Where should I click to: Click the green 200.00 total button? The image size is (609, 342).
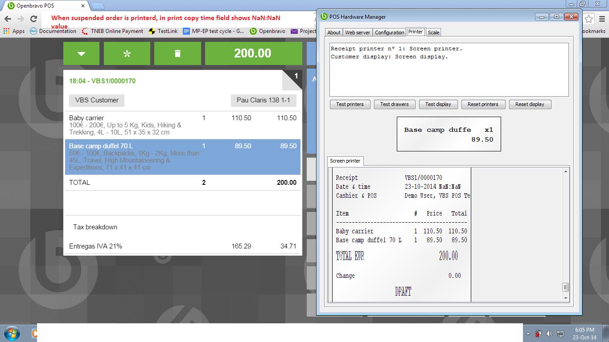click(253, 53)
